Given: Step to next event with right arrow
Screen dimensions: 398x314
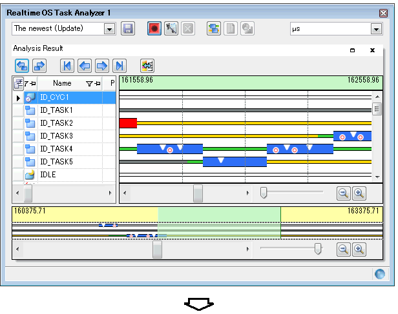Looking at the screenshot, I should click(101, 65).
